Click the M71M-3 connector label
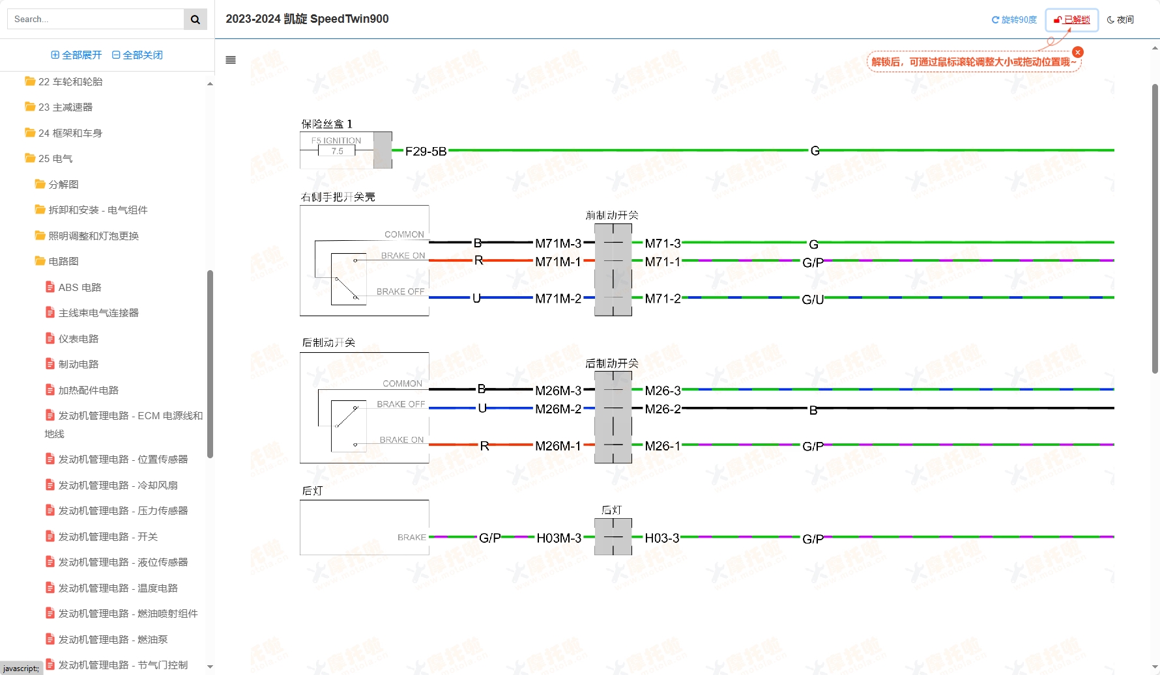The height and width of the screenshot is (675, 1160). 558,243
